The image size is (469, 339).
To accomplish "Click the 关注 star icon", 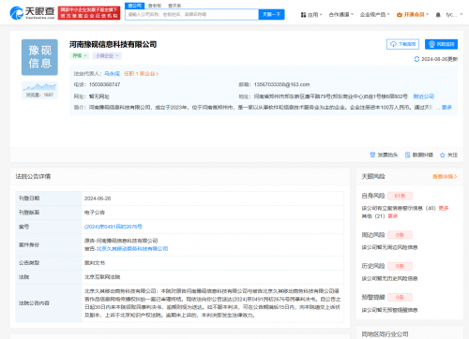I will coord(442,155).
